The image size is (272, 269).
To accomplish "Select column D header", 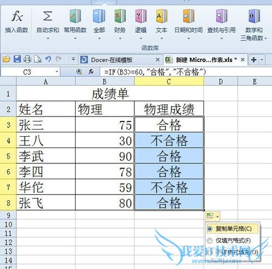I will (x=221, y=82).
